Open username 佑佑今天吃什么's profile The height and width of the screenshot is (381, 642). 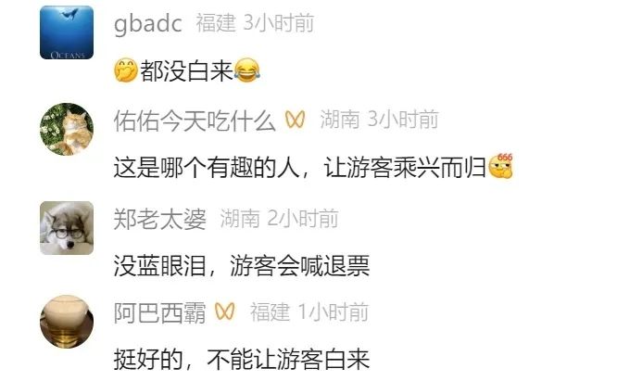pos(195,121)
